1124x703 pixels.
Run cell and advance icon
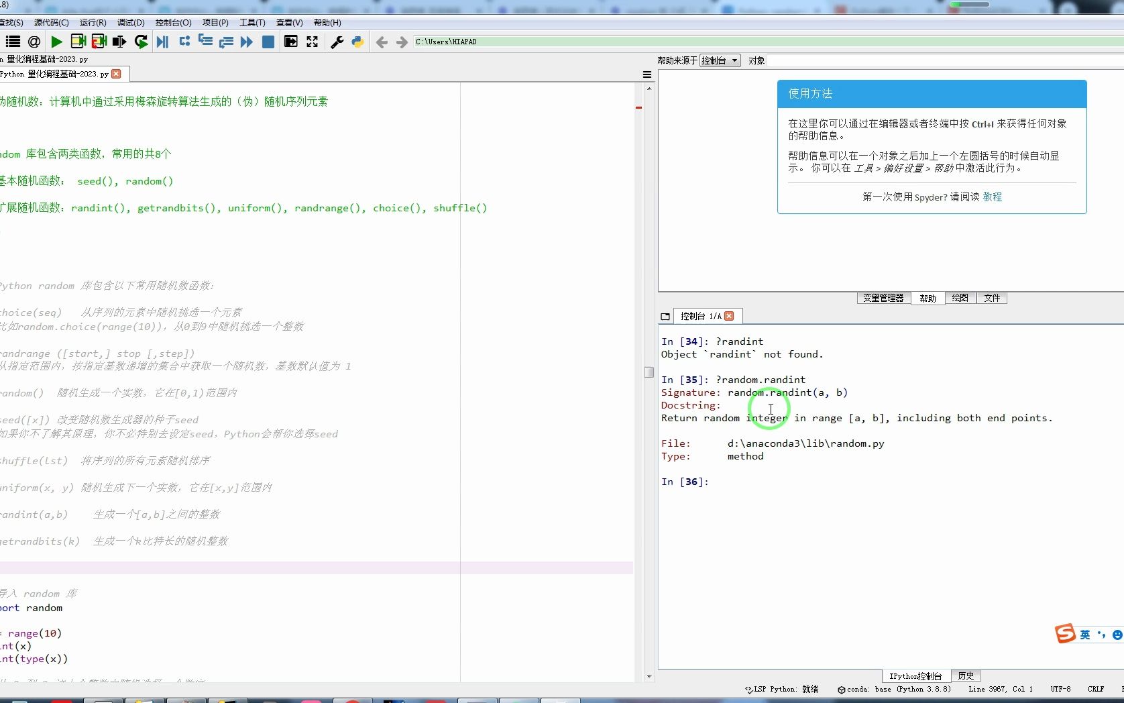point(99,42)
